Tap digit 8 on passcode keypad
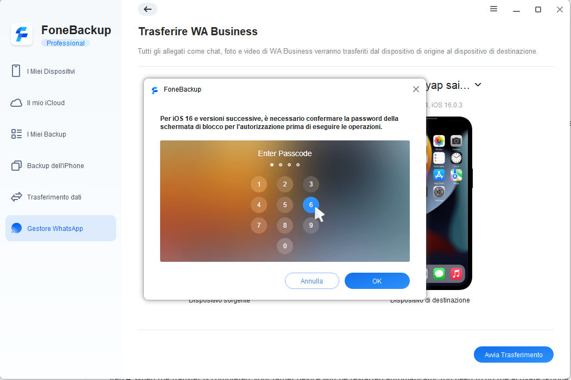Viewport: 571px width, 380px height. pyautogui.click(x=285, y=225)
